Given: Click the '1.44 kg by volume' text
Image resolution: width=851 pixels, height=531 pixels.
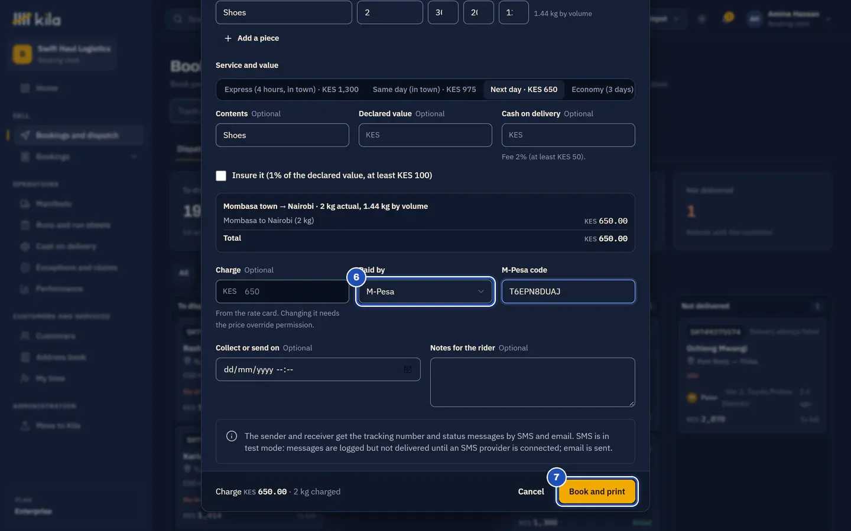Looking at the screenshot, I should tap(563, 14).
